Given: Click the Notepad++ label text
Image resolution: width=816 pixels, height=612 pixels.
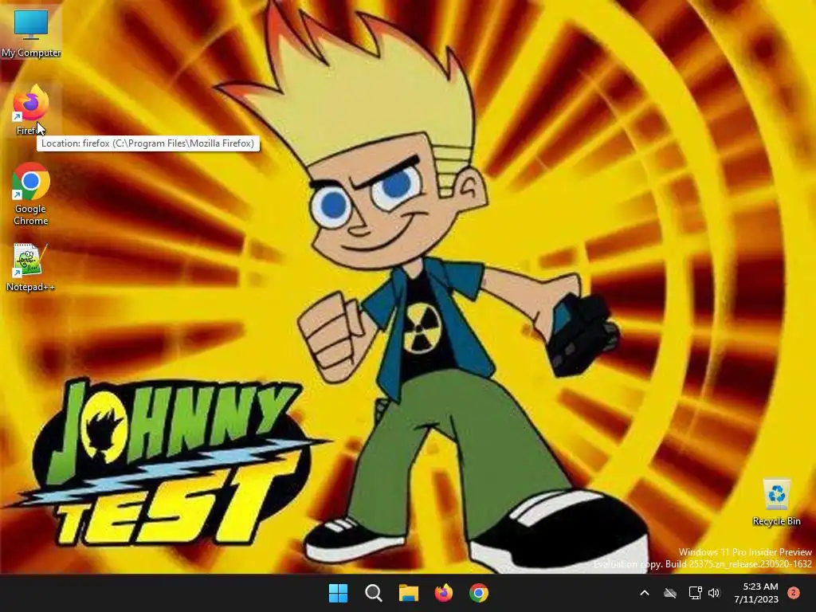Looking at the screenshot, I should click(x=30, y=287).
